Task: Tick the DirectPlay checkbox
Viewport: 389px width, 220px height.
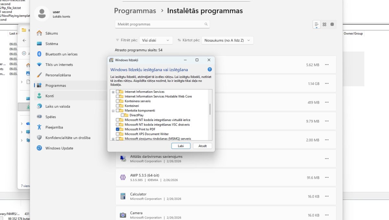Action: [123, 115]
